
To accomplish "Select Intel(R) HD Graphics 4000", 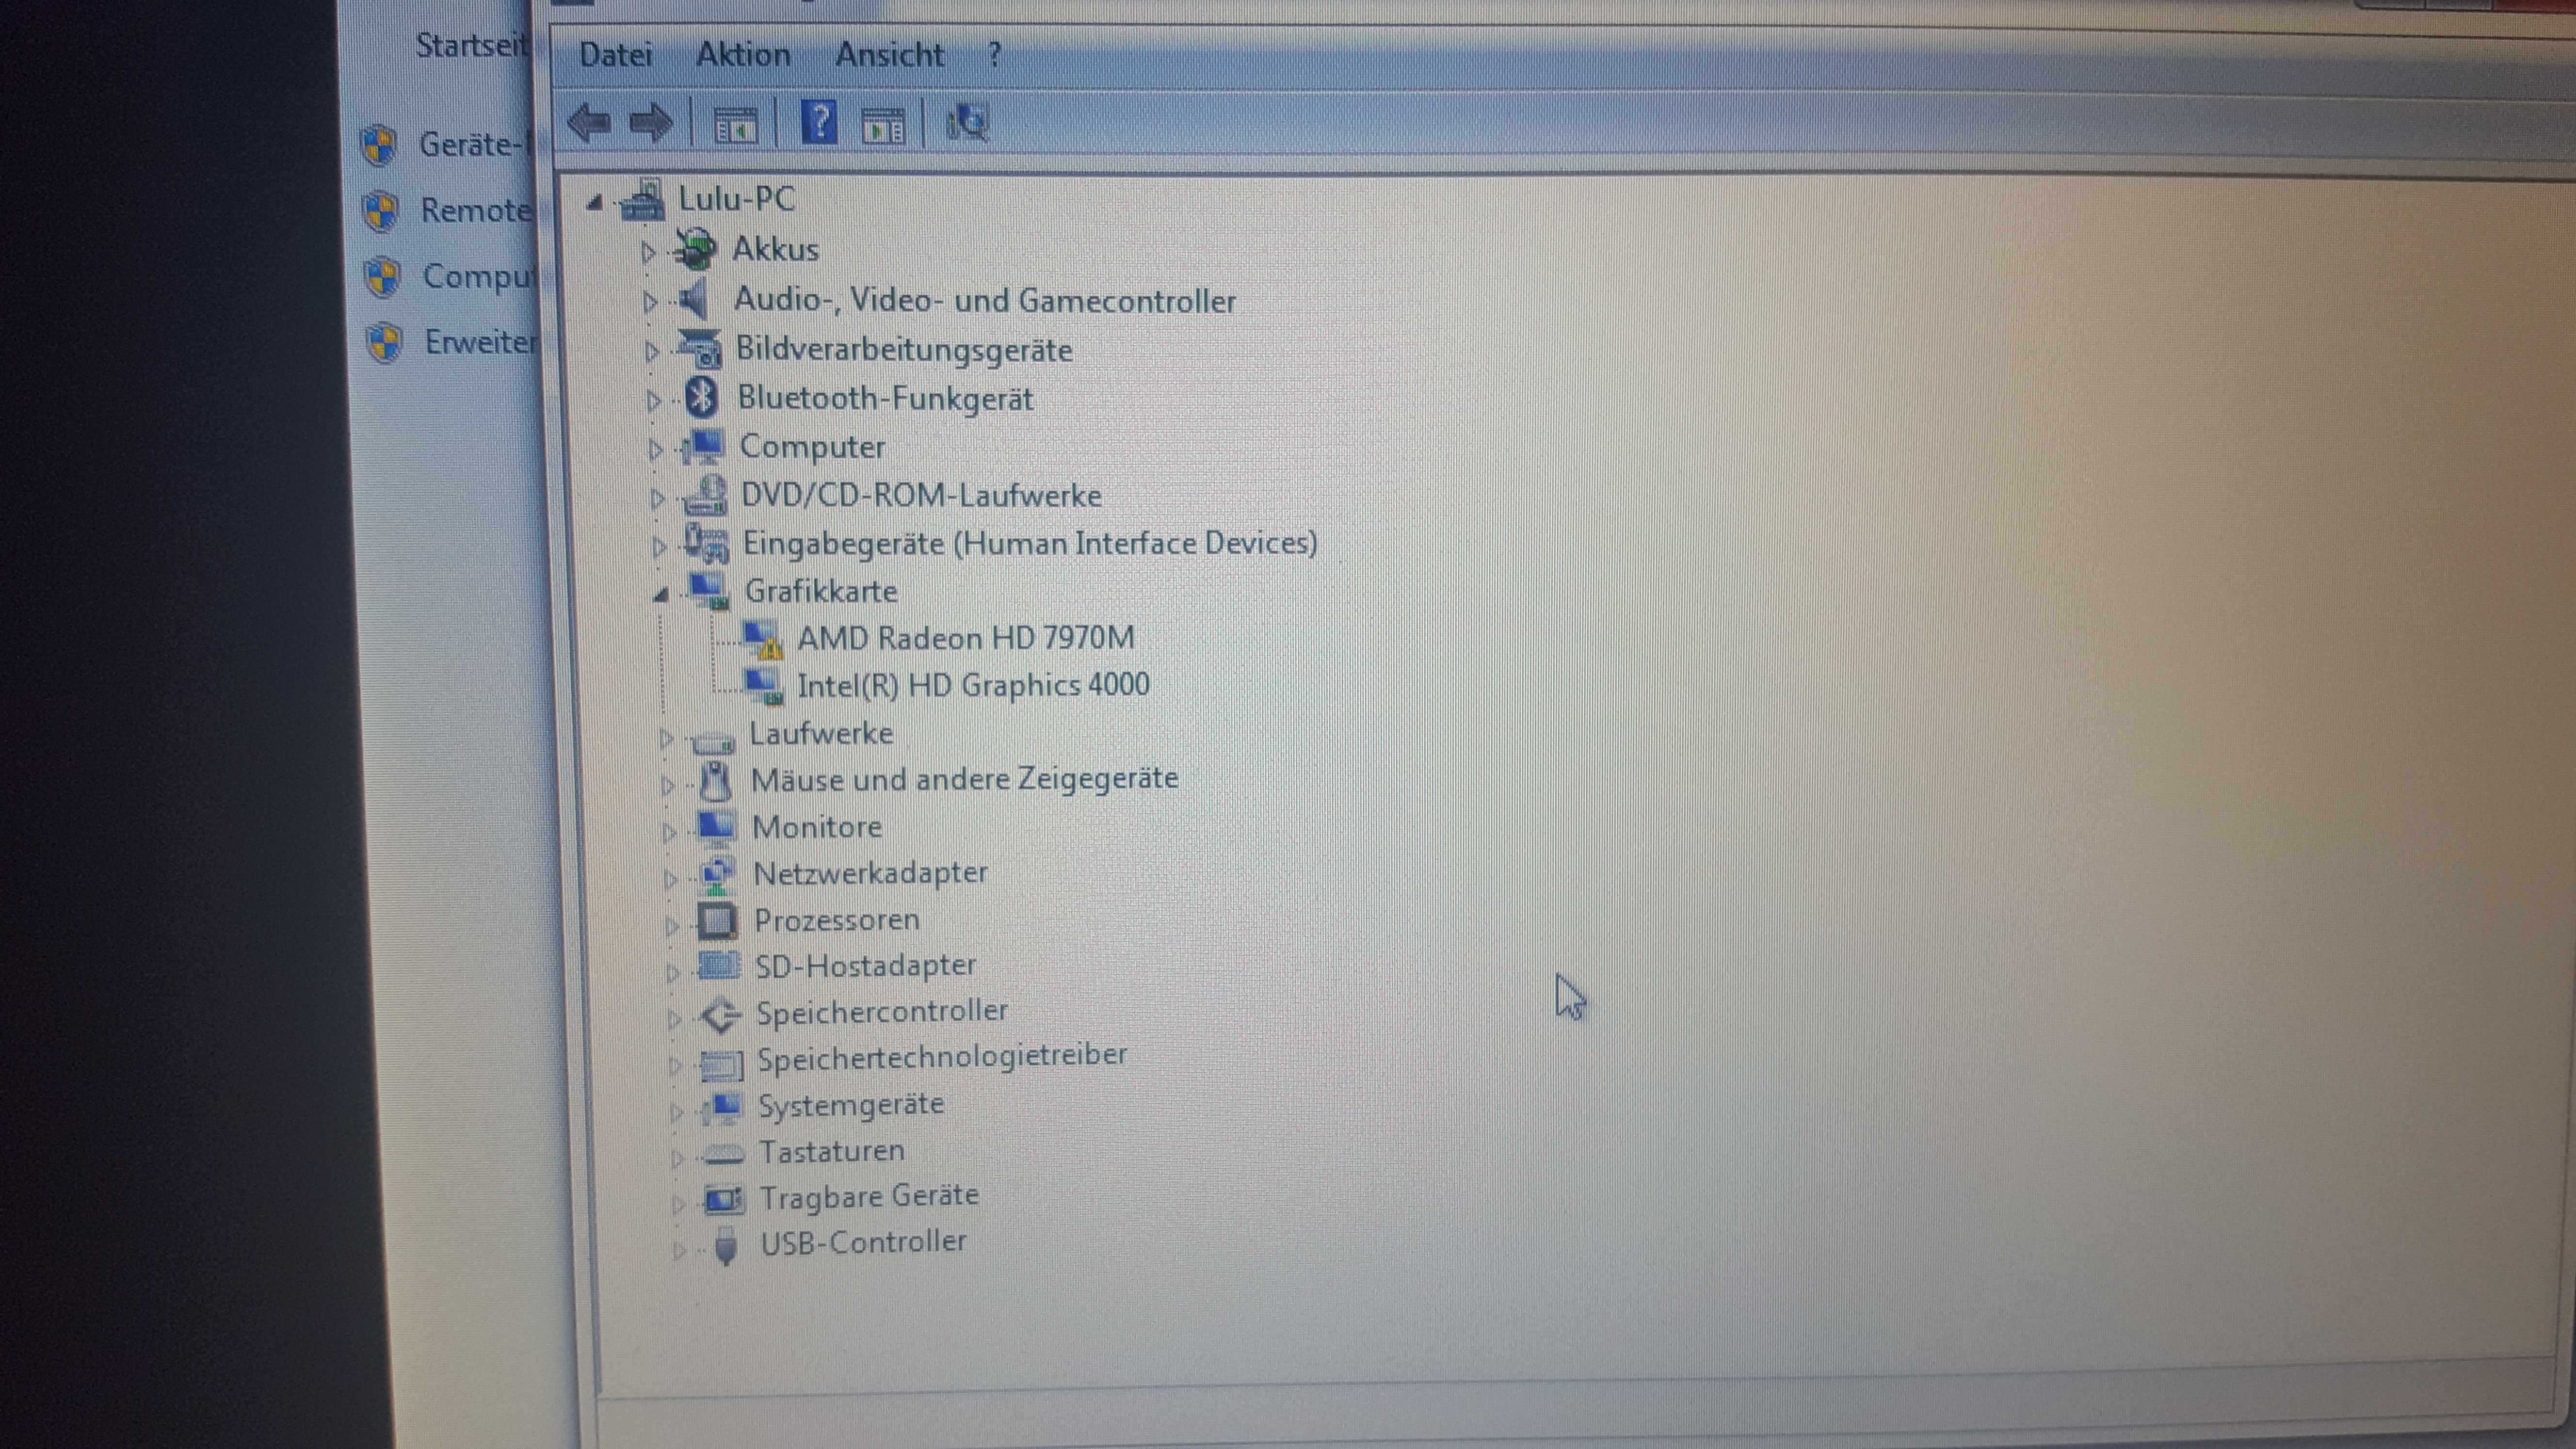I will click(973, 685).
